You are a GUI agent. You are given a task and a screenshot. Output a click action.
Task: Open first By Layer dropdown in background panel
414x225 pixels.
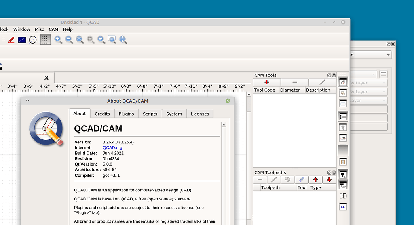pos(369,83)
